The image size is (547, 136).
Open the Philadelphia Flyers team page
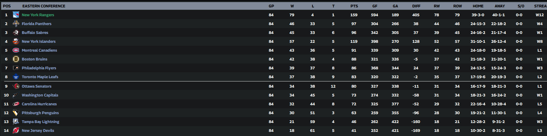pyautogui.click(x=39, y=68)
